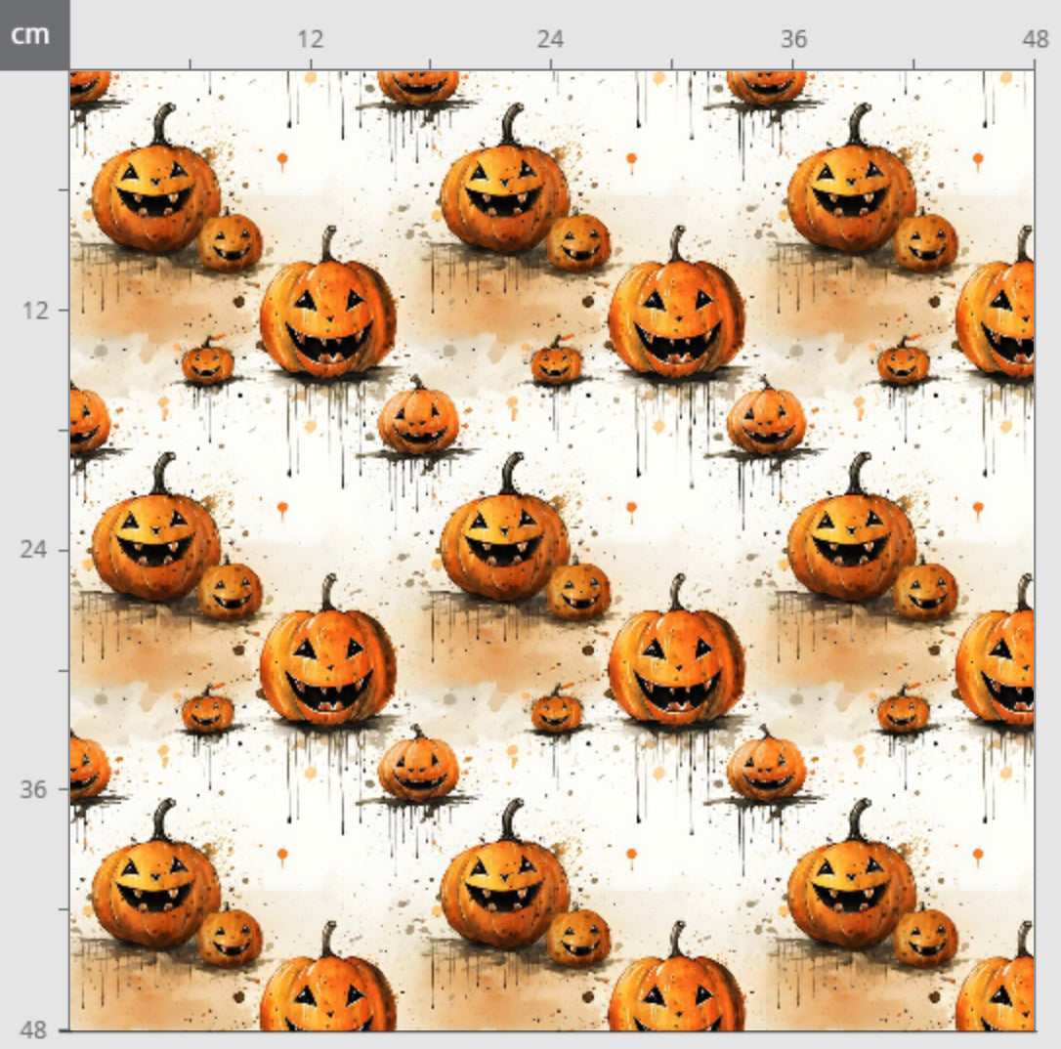Screen dimensions: 1061x1049
Task: Click unlabeled vertical ruler tick above the 12 mark
Action: [64, 189]
